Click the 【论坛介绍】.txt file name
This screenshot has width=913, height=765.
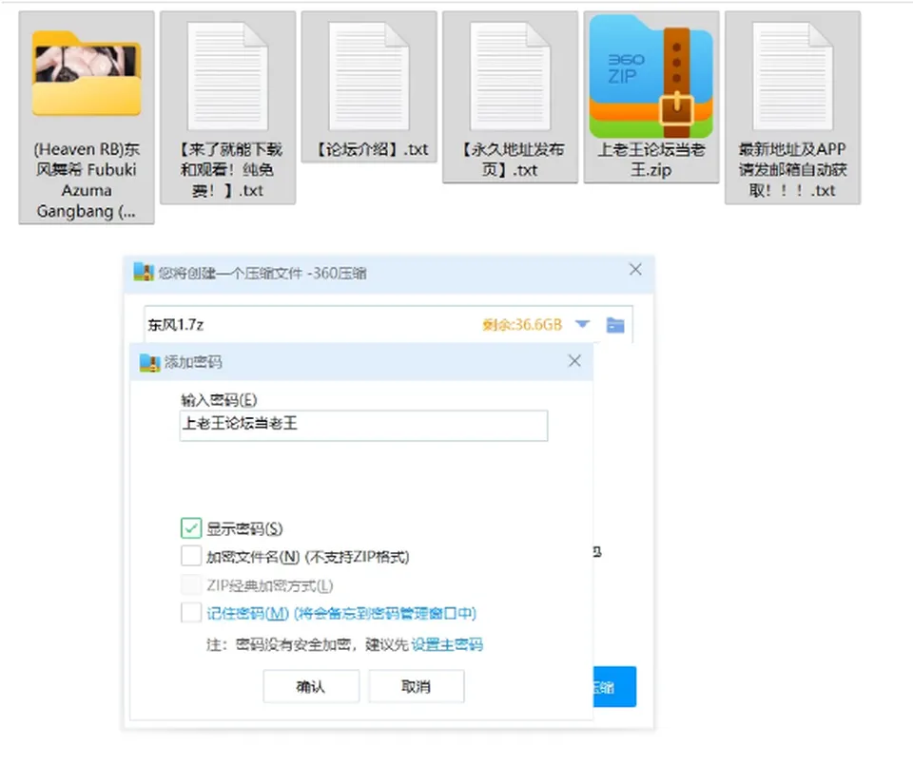click(x=369, y=150)
